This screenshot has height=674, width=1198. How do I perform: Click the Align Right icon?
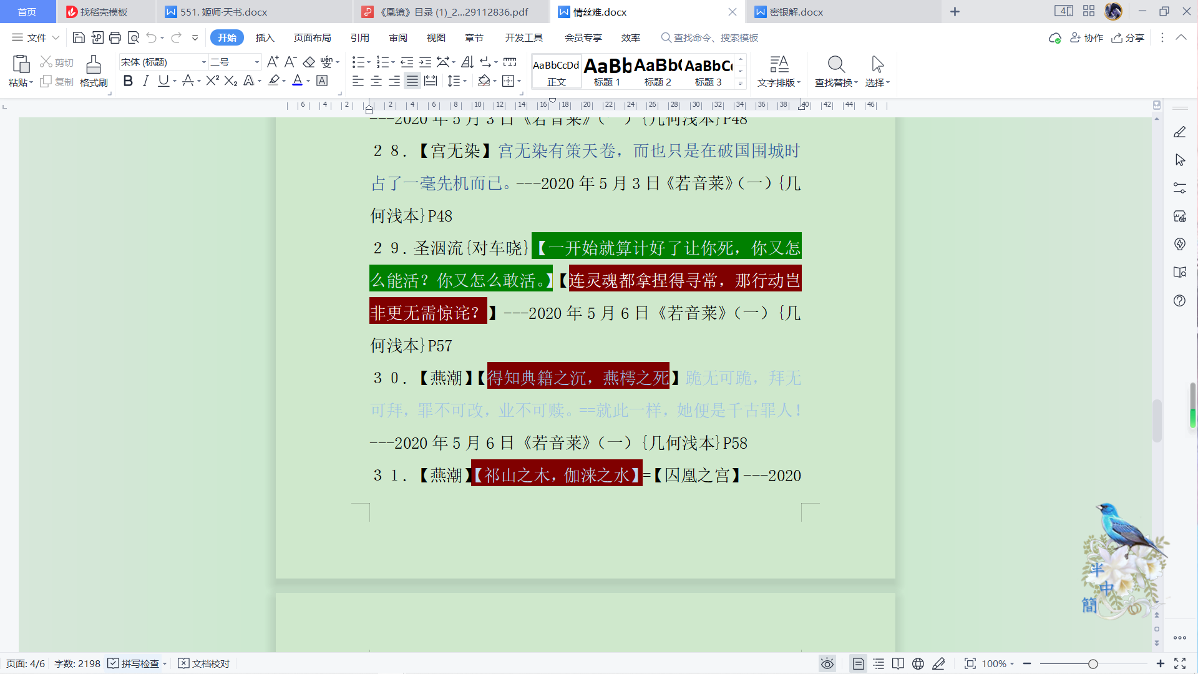coord(394,81)
